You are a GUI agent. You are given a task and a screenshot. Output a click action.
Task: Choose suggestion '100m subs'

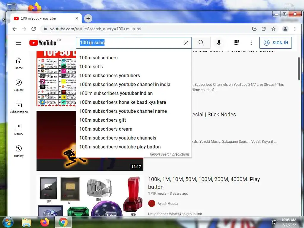click(134, 67)
